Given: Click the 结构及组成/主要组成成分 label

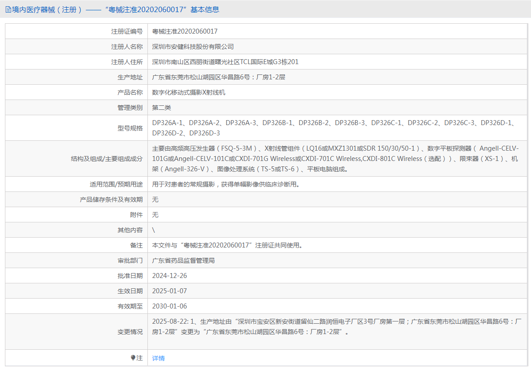Looking at the screenshot, I should pyautogui.click(x=107, y=159).
